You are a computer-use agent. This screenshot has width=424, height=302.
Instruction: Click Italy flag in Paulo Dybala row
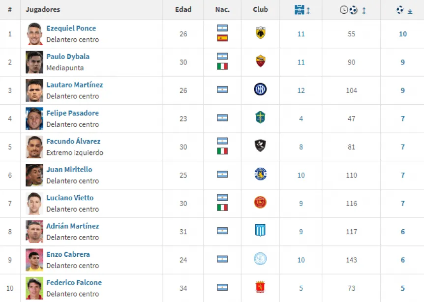tap(222, 66)
